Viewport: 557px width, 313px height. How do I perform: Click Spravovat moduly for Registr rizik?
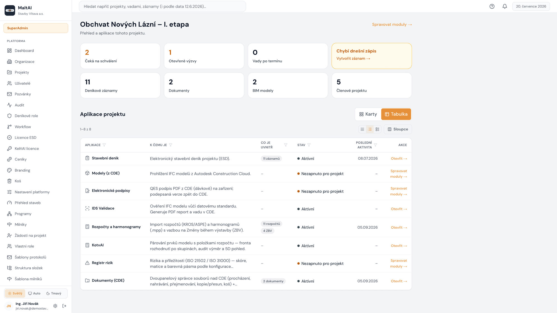(x=399, y=263)
